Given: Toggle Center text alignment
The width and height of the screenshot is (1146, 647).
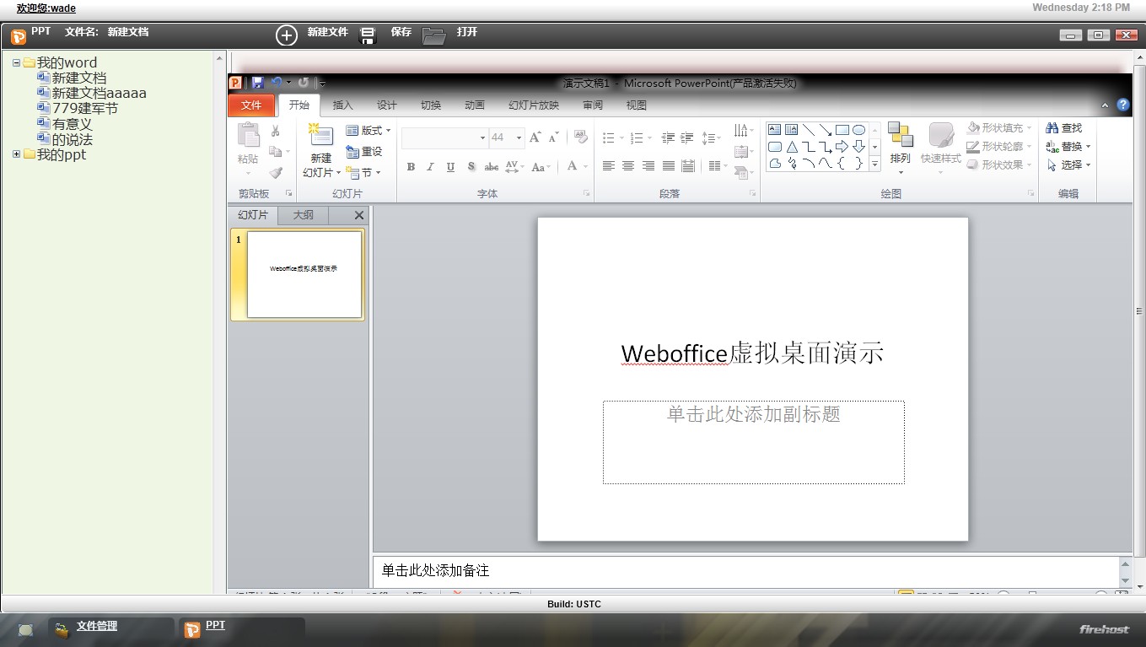Looking at the screenshot, I should point(628,166).
